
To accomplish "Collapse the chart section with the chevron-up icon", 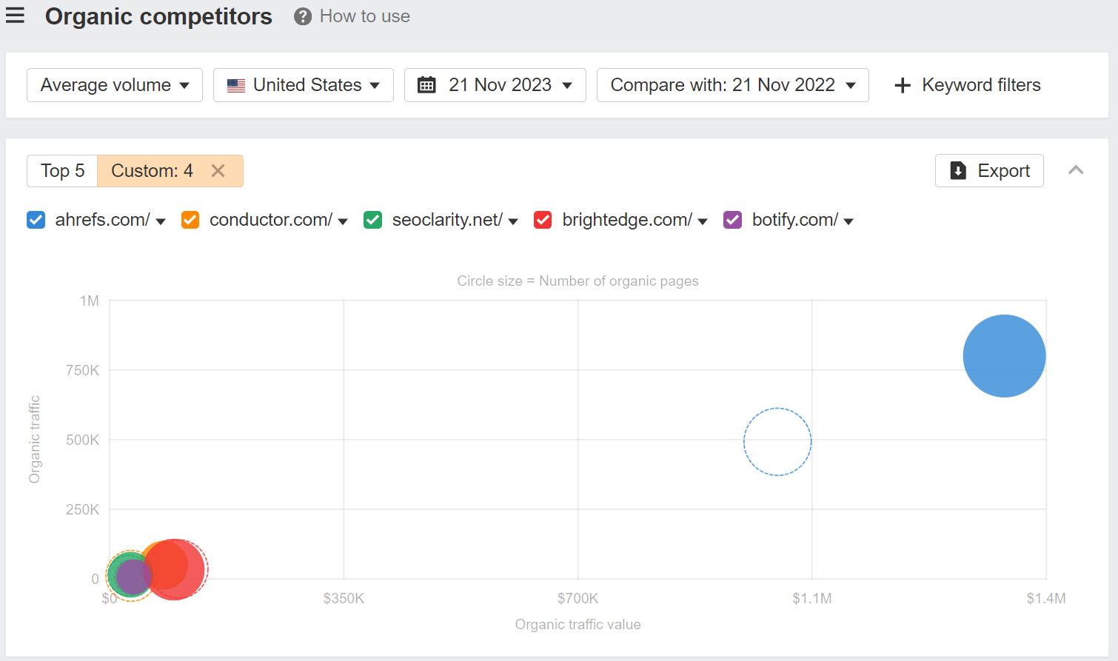I will (x=1075, y=170).
